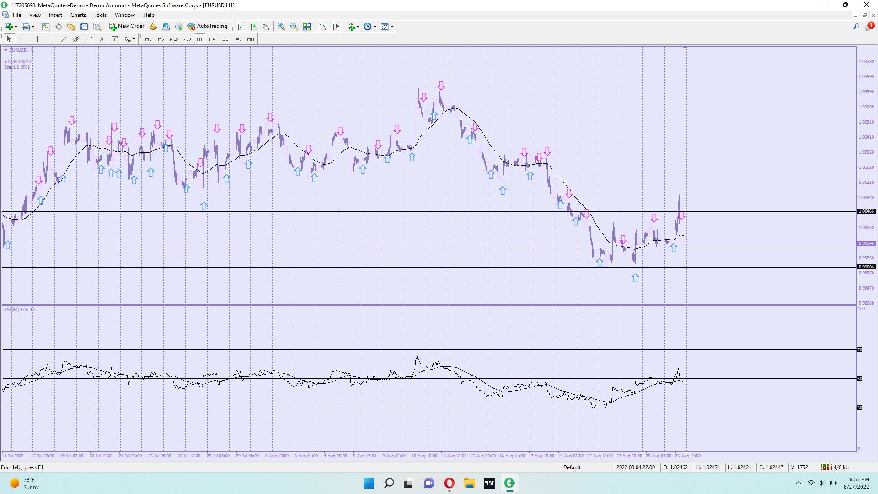
Task: Pick the vertical line drawing tool
Action: point(37,39)
